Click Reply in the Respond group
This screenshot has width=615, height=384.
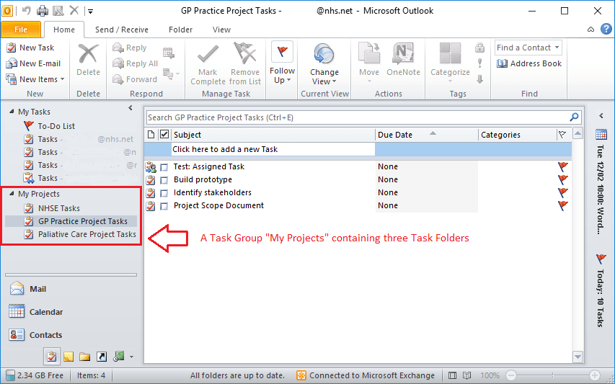[x=130, y=48]
